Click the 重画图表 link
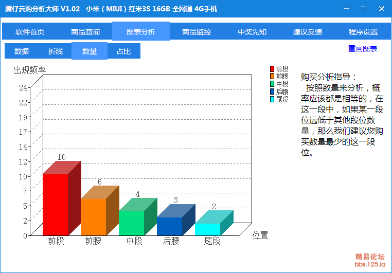392x273 pixels. coord(363,49)
